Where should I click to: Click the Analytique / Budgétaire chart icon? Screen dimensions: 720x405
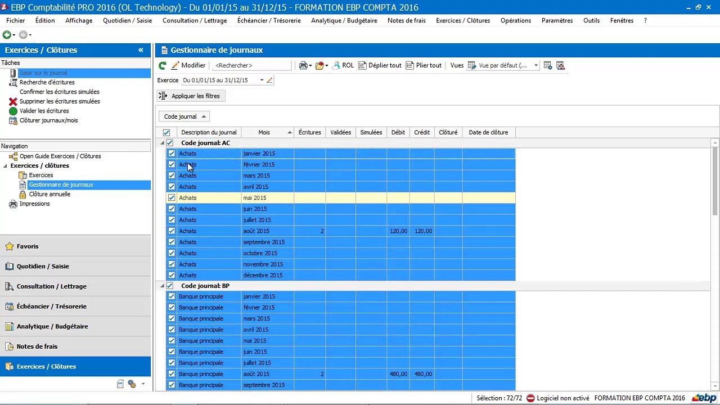click(9, 326)
